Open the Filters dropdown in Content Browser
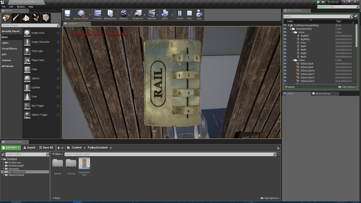This screenshot has height=203, width=361. pos(58,154)
